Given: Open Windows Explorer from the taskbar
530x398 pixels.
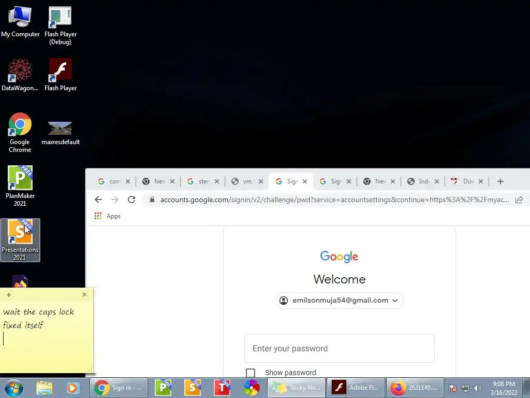Looking at the screenshot, I should coord(45,388).
